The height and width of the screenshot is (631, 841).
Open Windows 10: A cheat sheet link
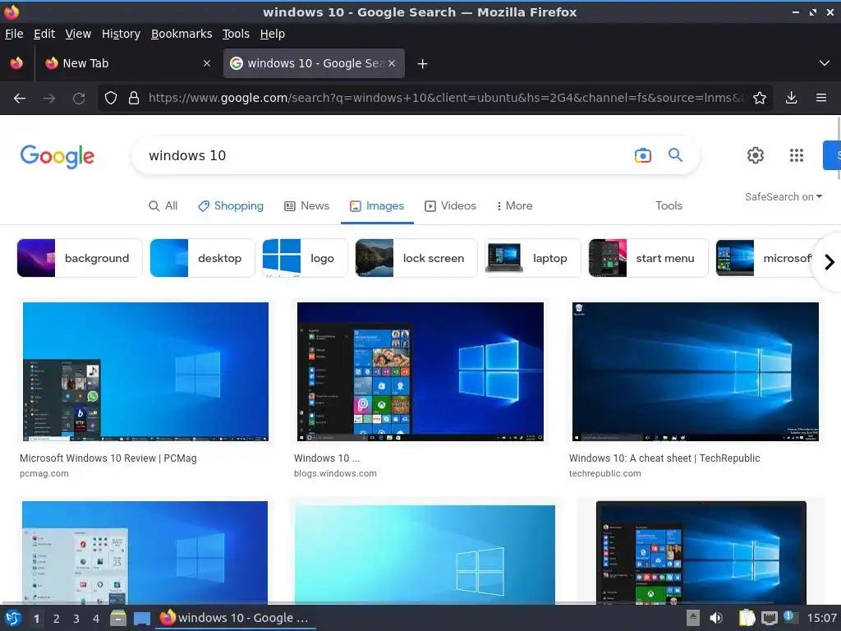pyautogui.click(x=664, y=458)
